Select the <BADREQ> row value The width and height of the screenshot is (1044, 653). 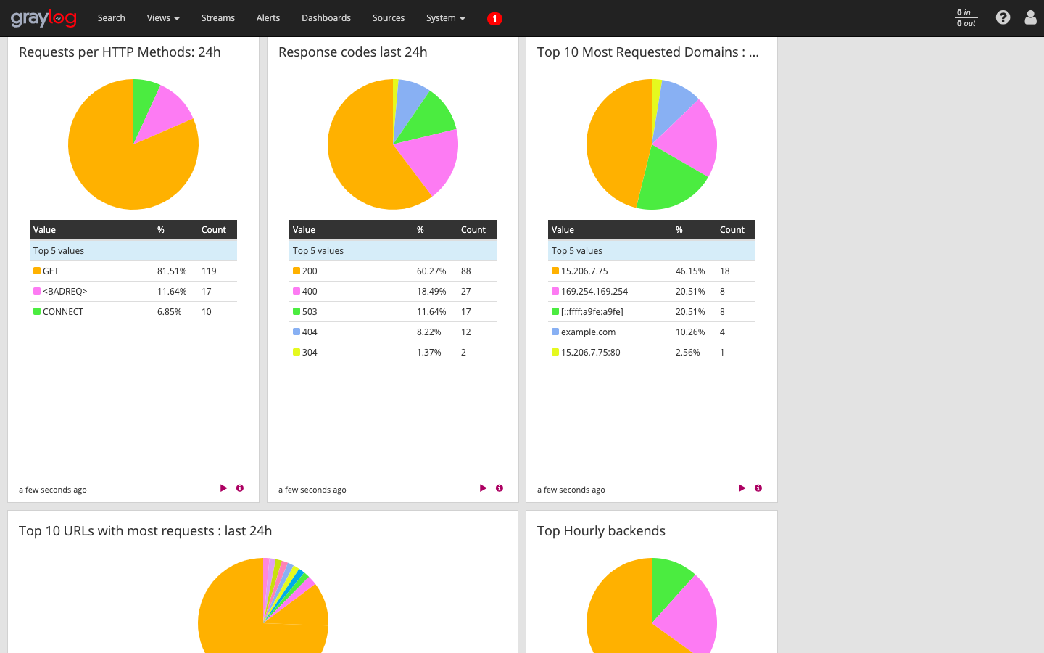[x=65, y=291]
